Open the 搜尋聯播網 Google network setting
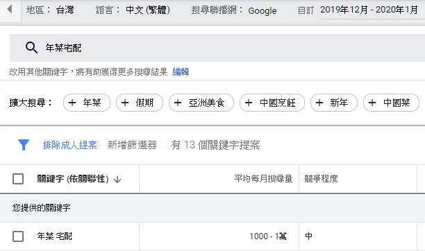 point(234,10)
